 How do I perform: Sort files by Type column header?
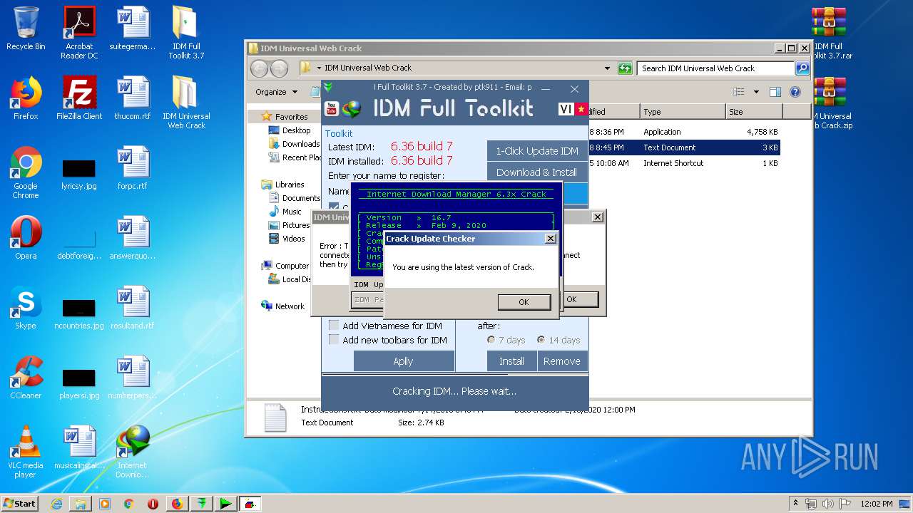[x=683, y=112]
